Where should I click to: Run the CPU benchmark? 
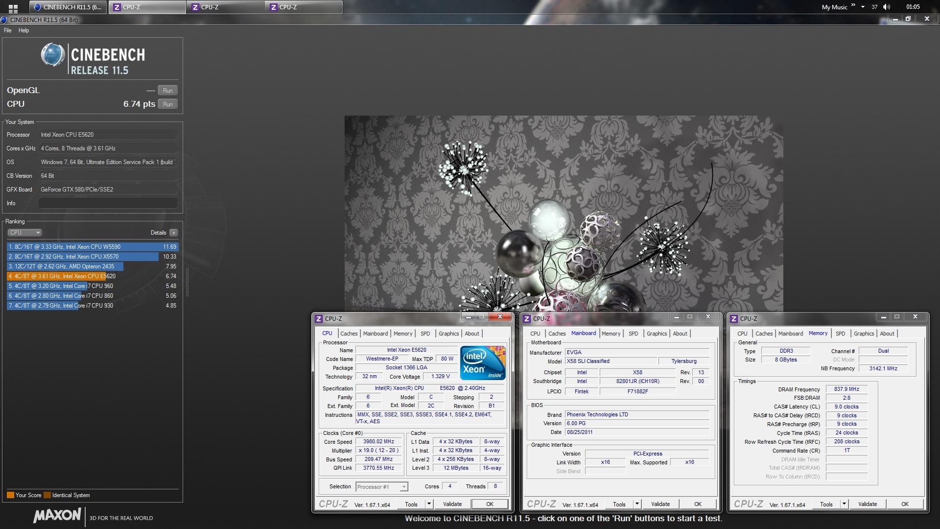tap(168, 104)
